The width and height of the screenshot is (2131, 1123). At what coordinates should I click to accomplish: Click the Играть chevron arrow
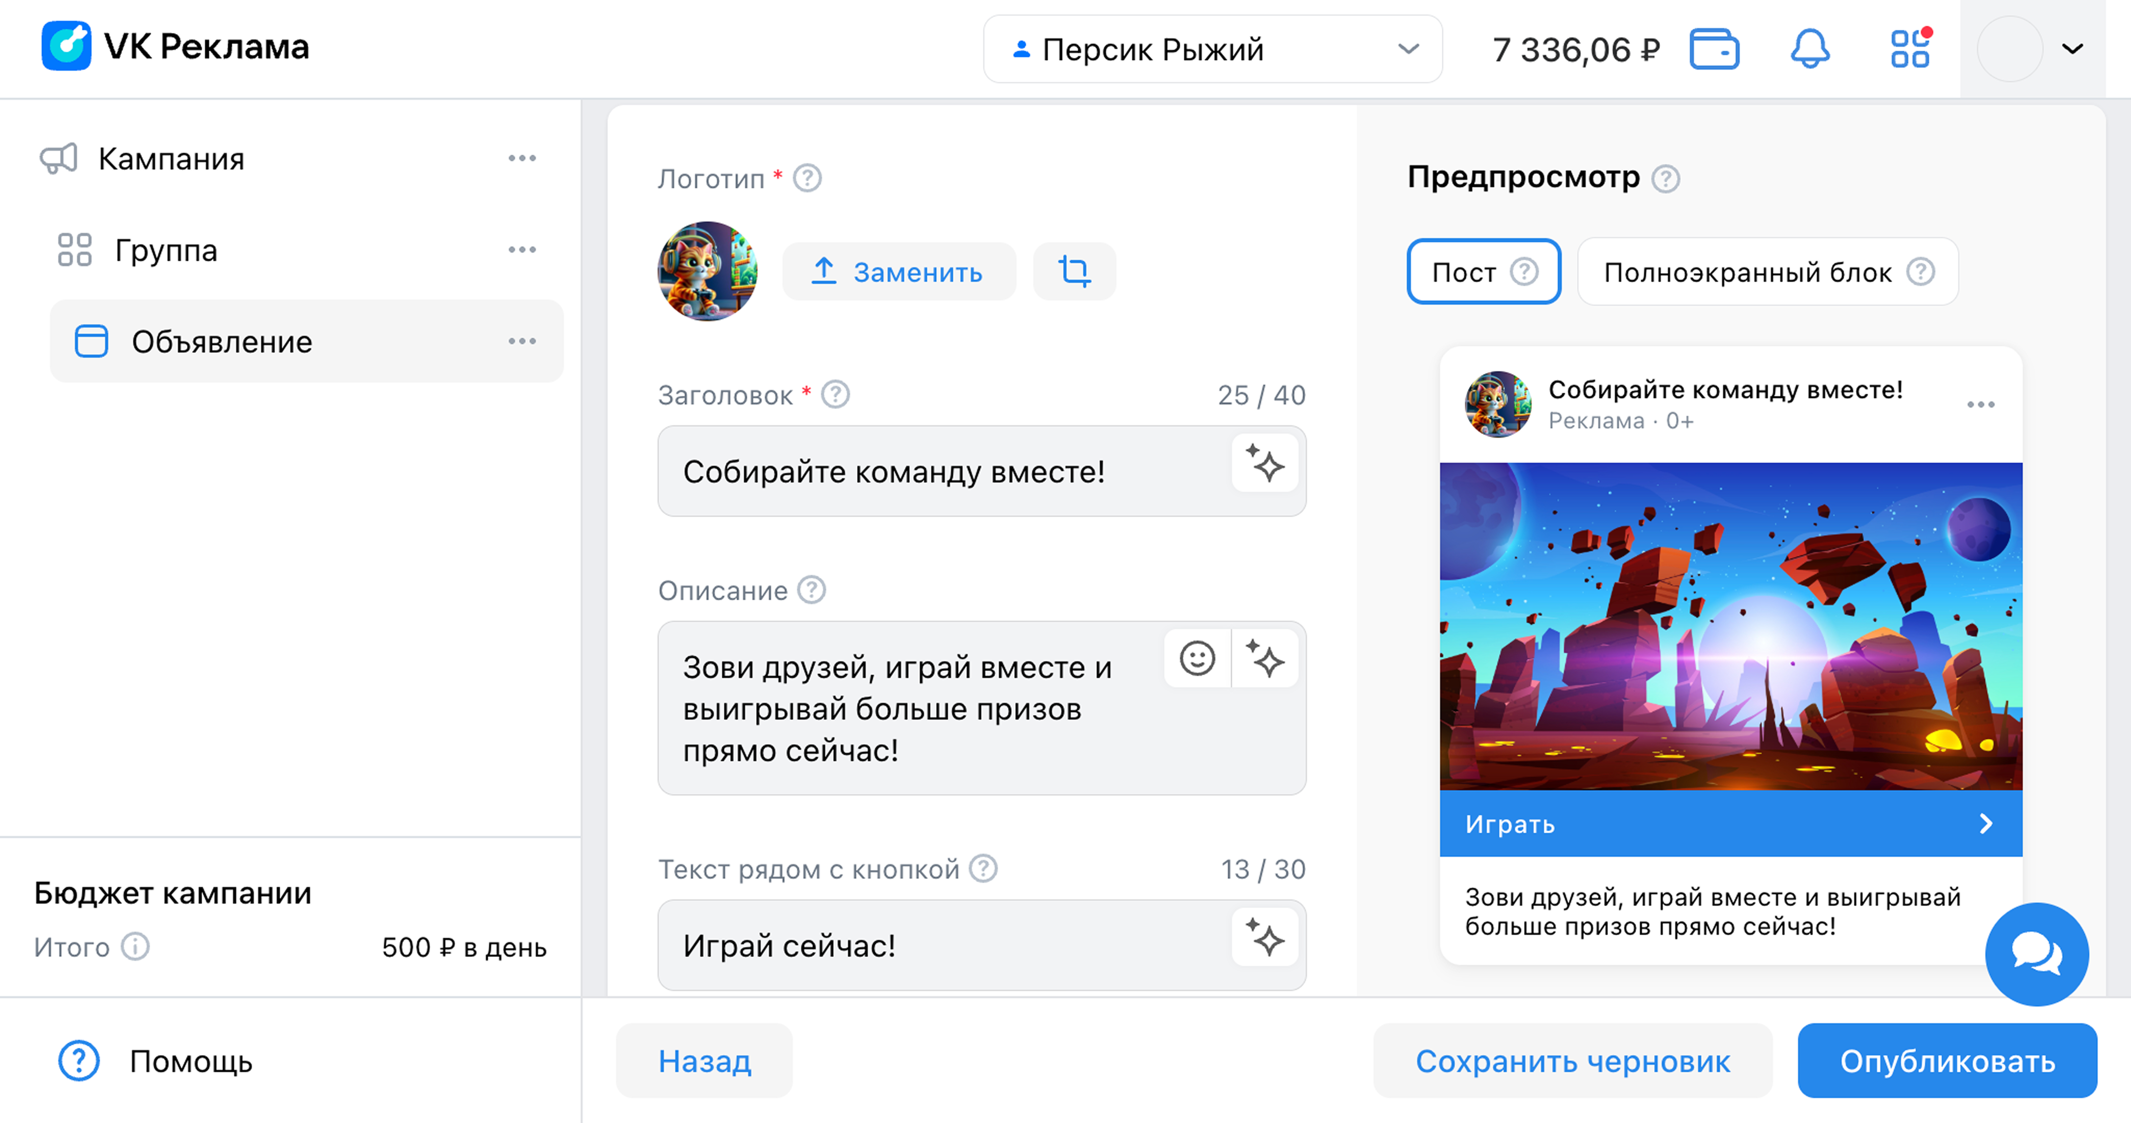click(1986, 824)
